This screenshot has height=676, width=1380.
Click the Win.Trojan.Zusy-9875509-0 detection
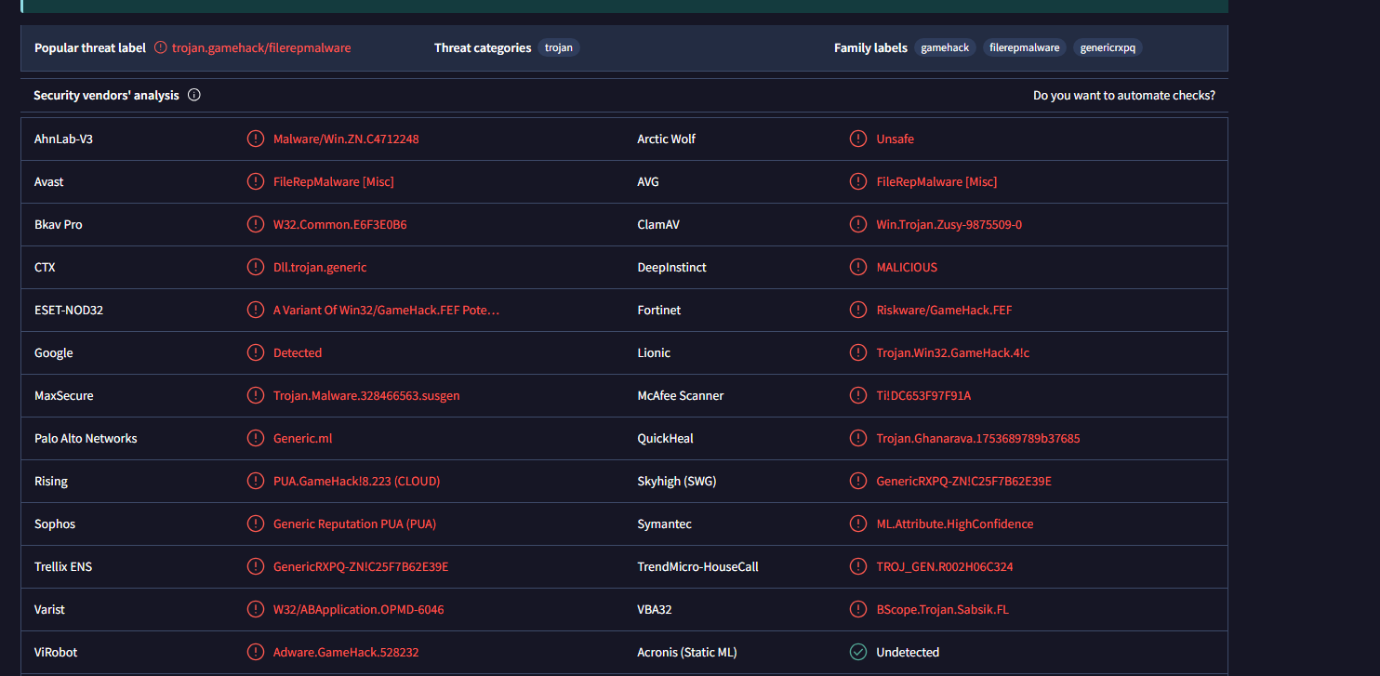(x=949, y=224)
